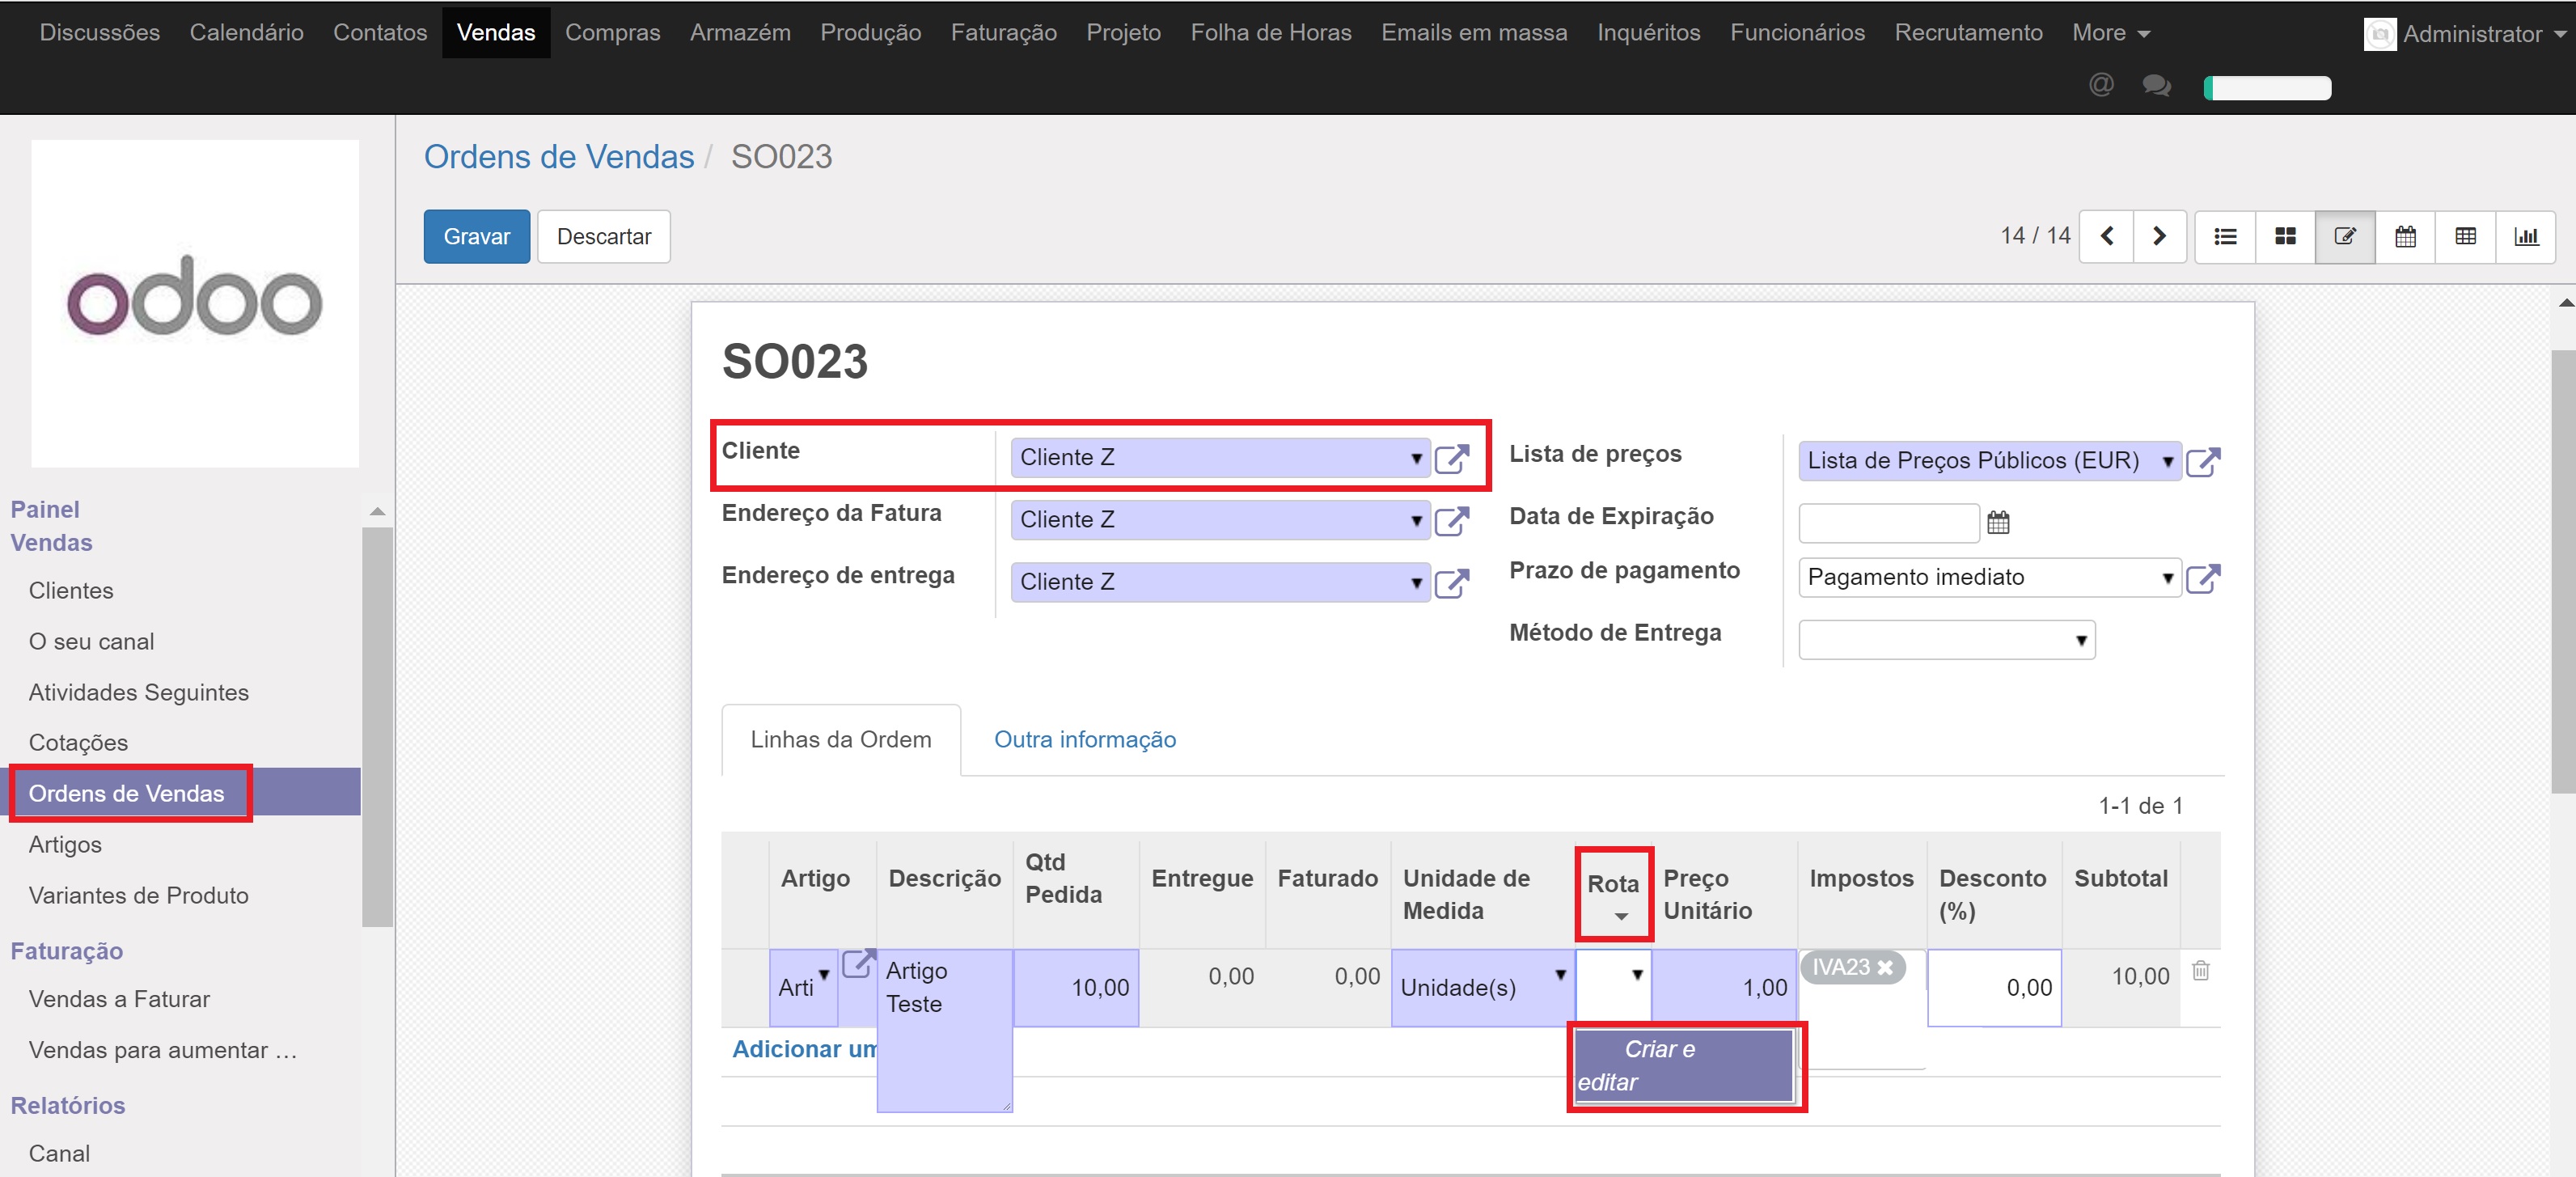Click the Gravar button
Viewport: 2576px width, 1177px height.
point(476,237)
